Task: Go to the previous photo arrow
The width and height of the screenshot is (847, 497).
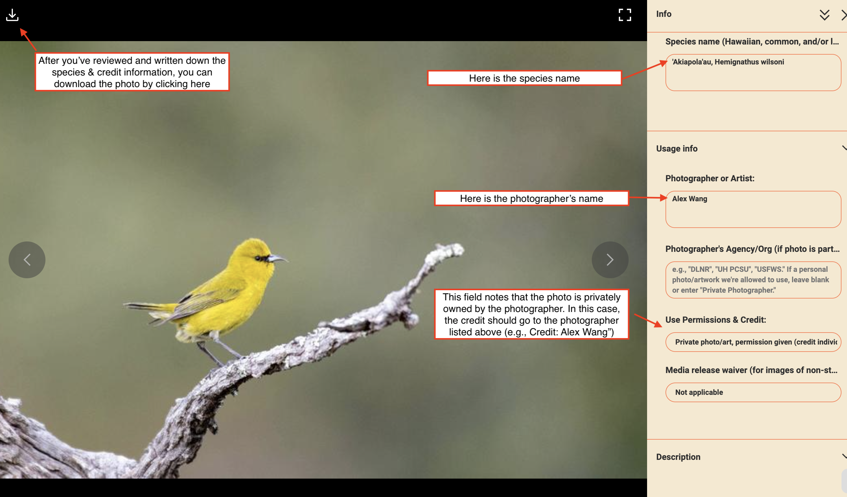Action: click(27, 260)
